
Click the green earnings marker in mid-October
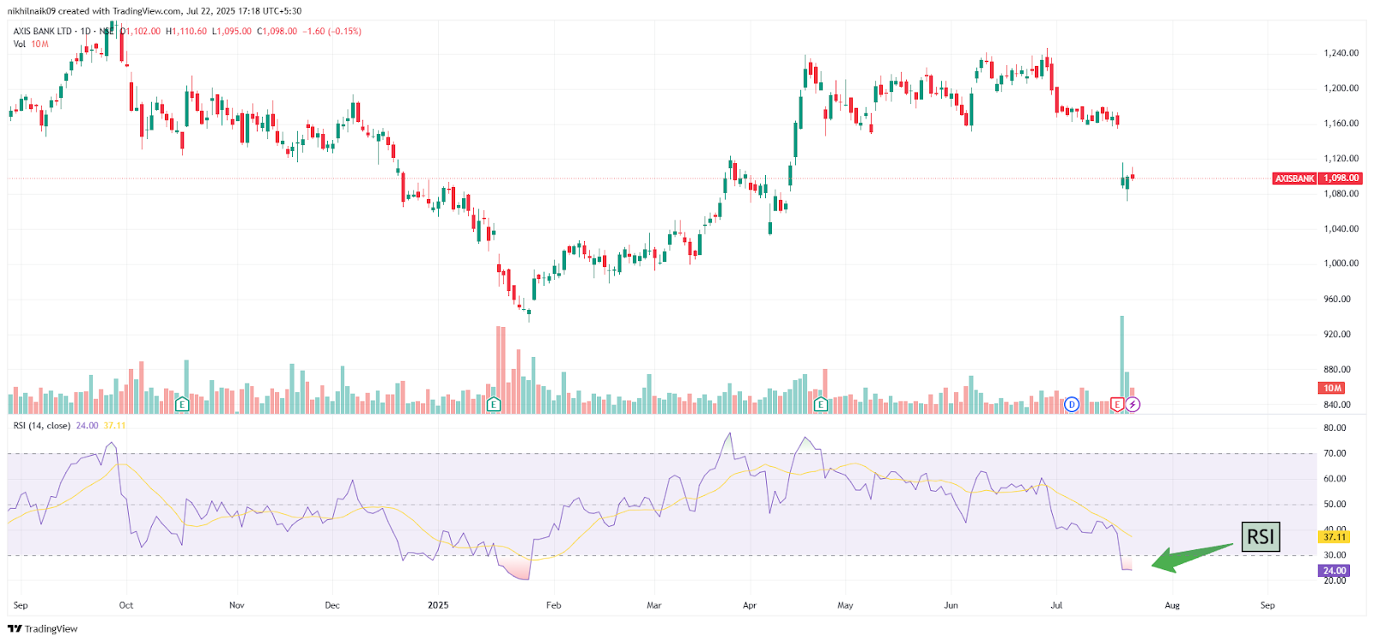click(x=182, y=404)
